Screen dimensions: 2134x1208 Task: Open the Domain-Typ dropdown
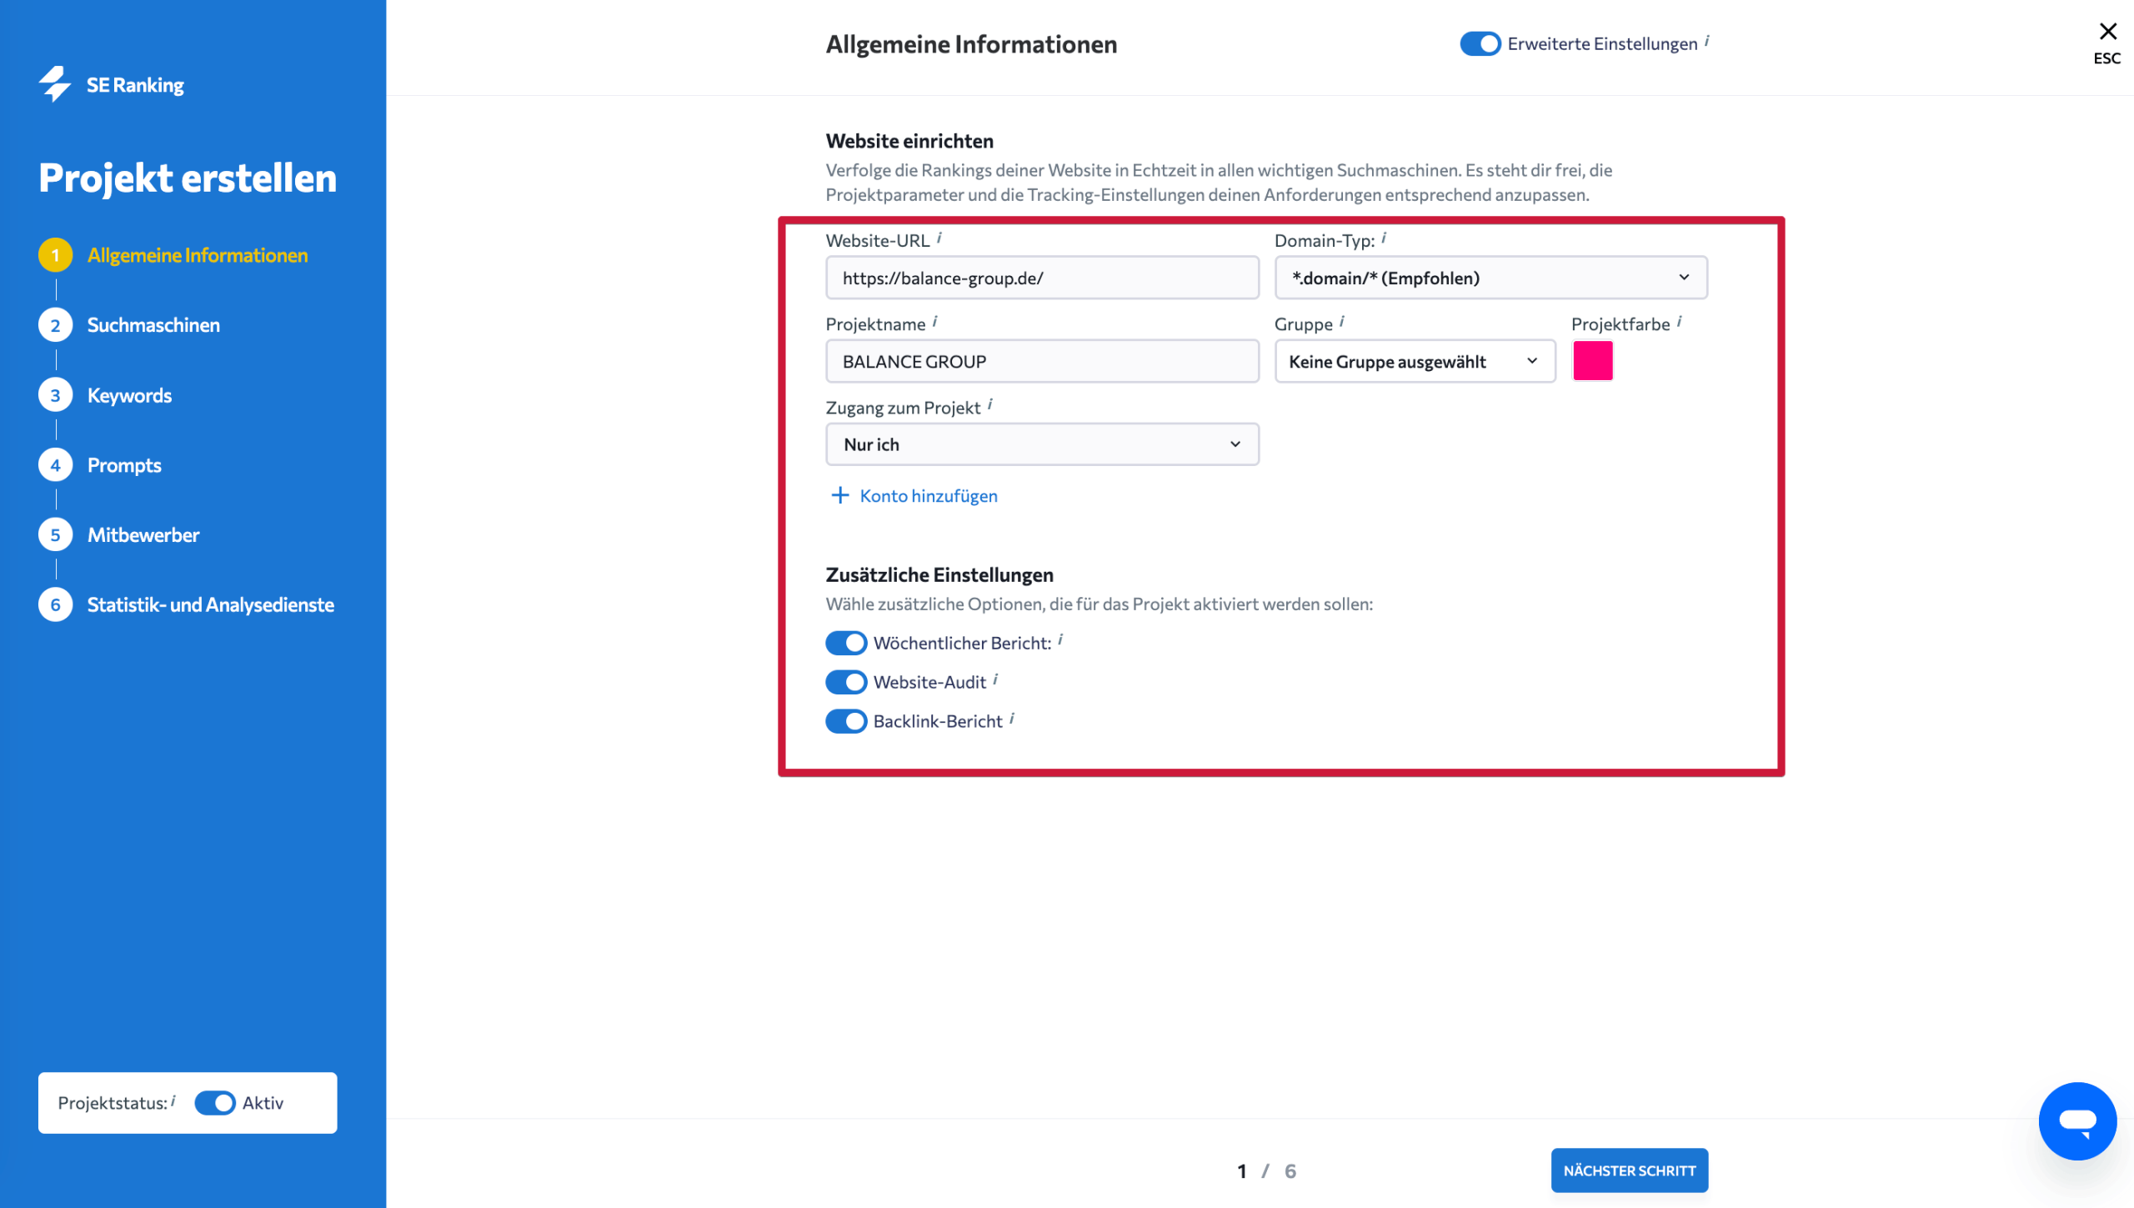(x=1490, y=278)
